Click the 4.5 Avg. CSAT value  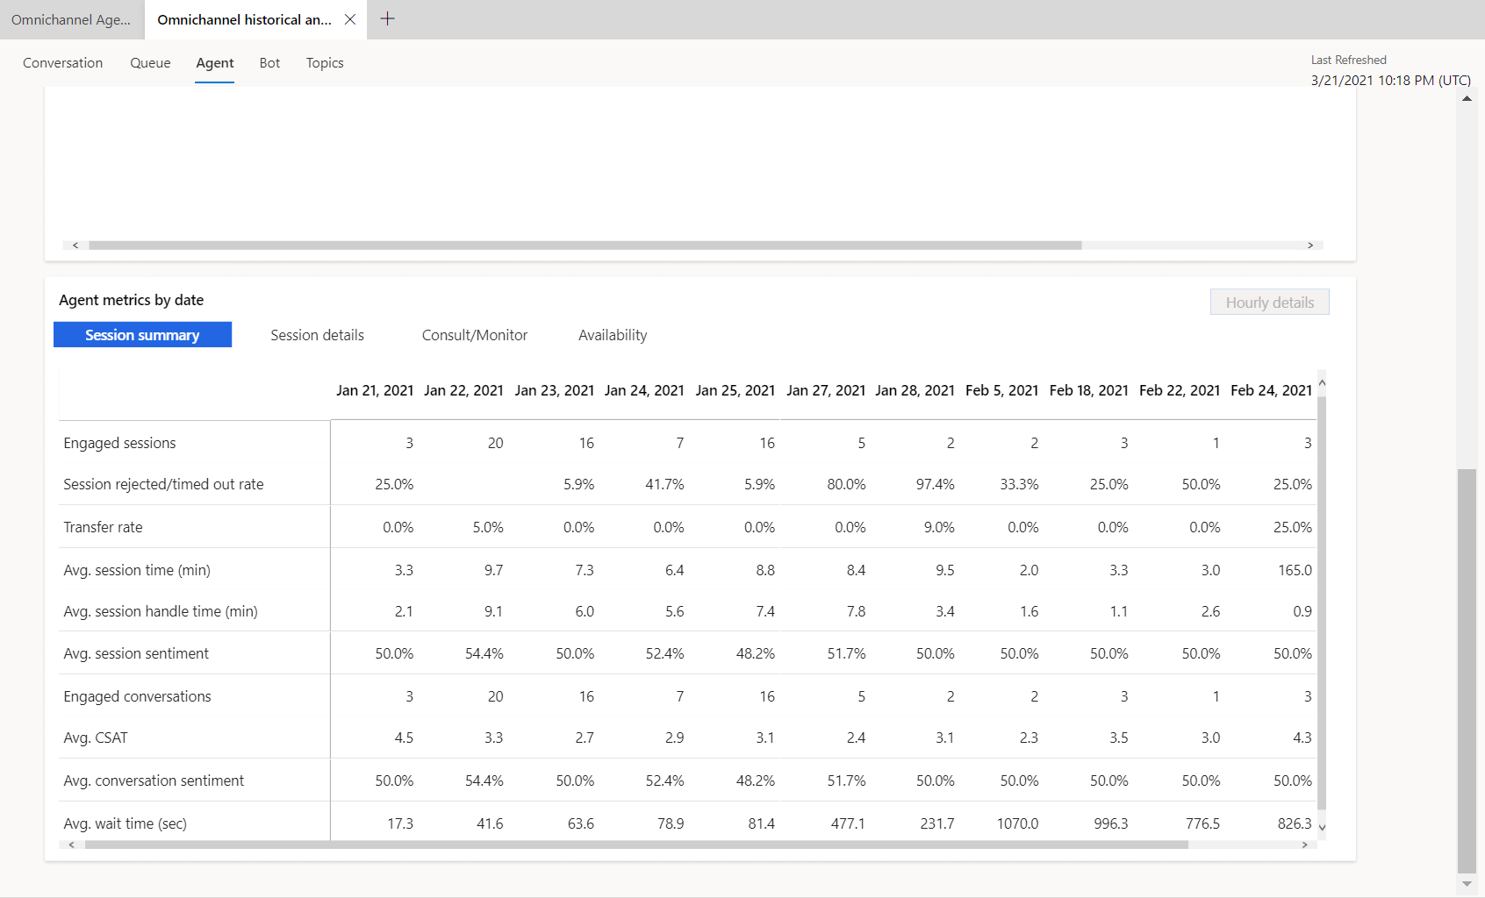click(404, 738)
